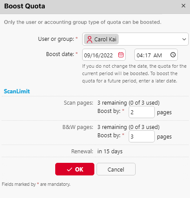Image resolution: width=190 pixels, height=198 pixels.
Task: Click the Cancel button
Action: 116,169
